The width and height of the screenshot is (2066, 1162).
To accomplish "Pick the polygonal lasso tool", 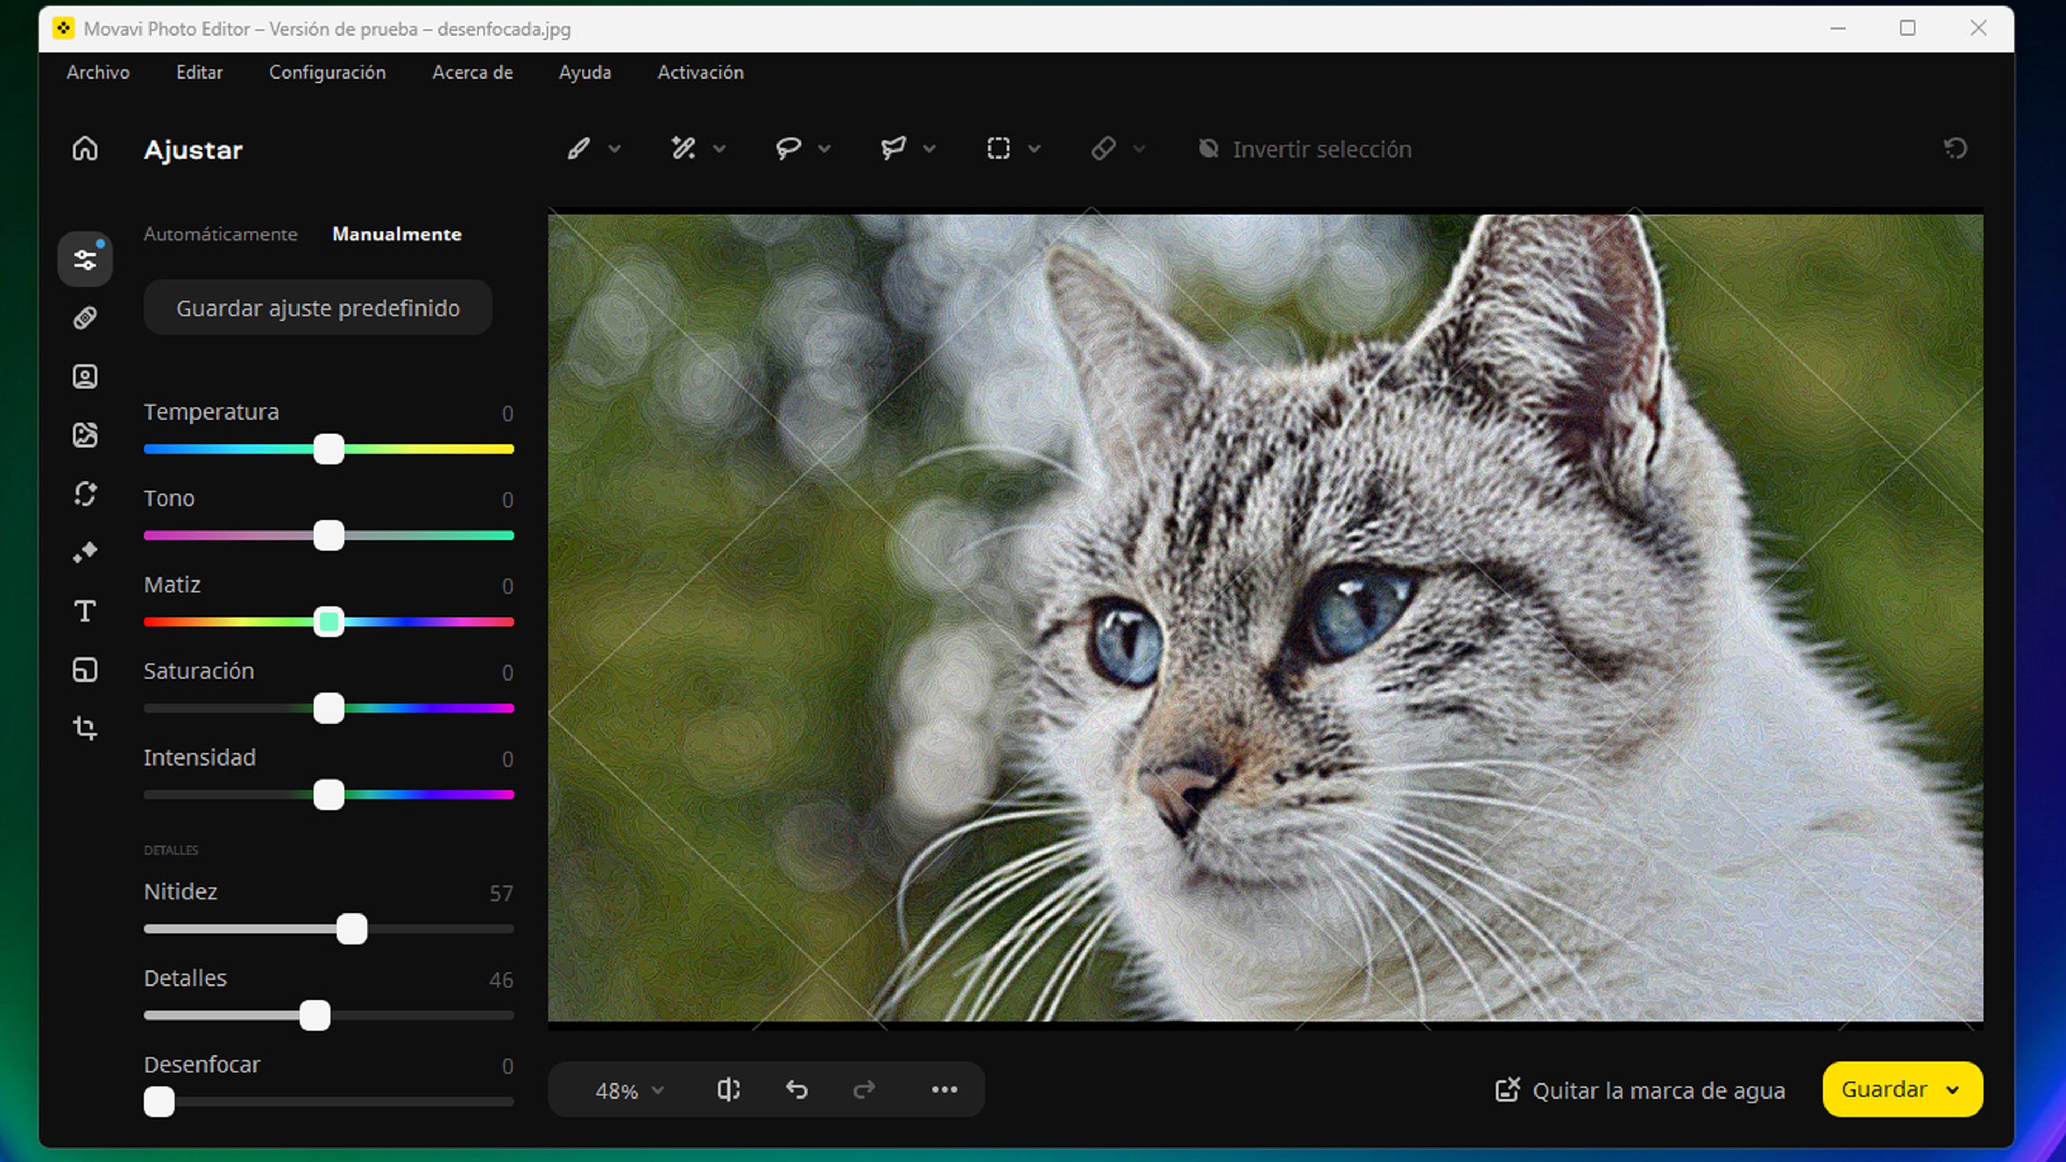I will coord(894,148).
